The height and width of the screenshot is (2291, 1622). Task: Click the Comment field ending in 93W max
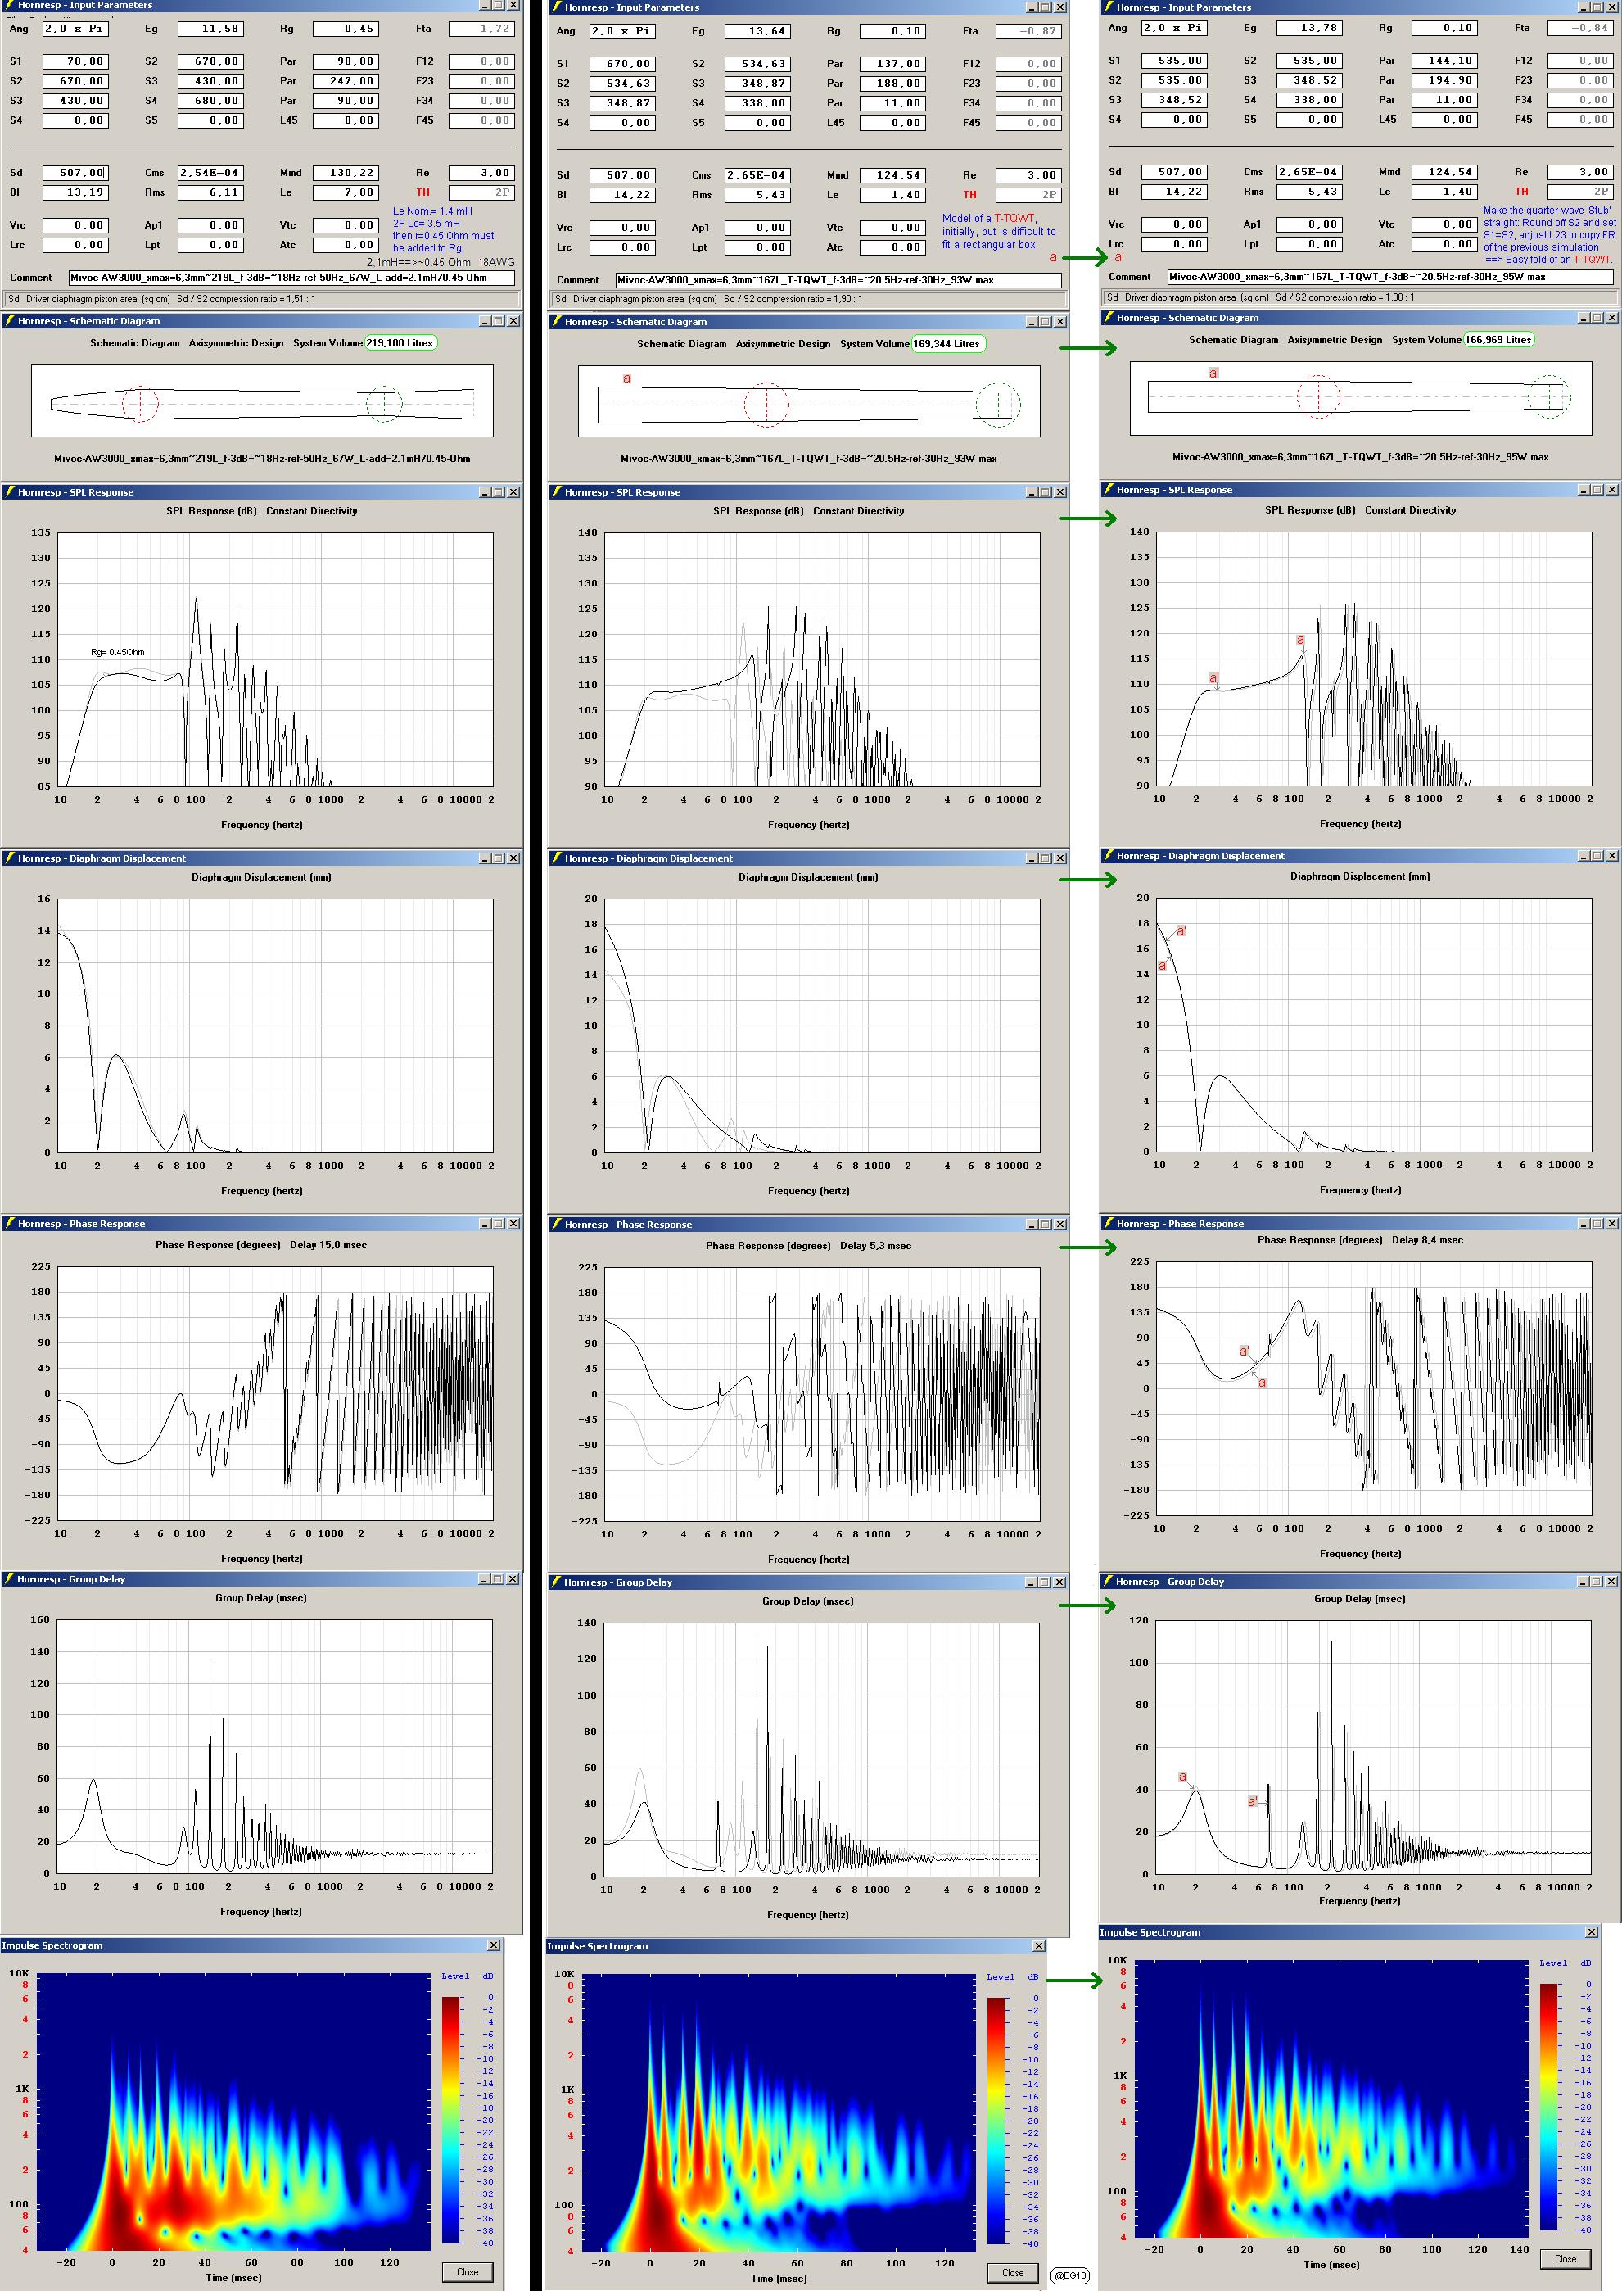pyautogui.click(x=839, y=281)
